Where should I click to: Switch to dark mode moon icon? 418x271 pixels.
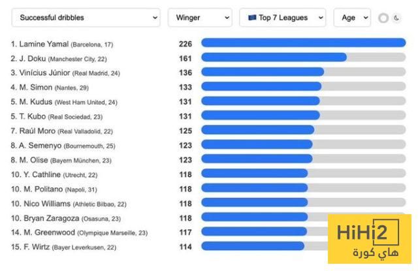click(x=396, y=18)
